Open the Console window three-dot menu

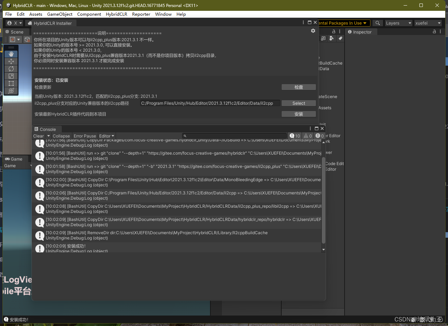coord(310,128)
